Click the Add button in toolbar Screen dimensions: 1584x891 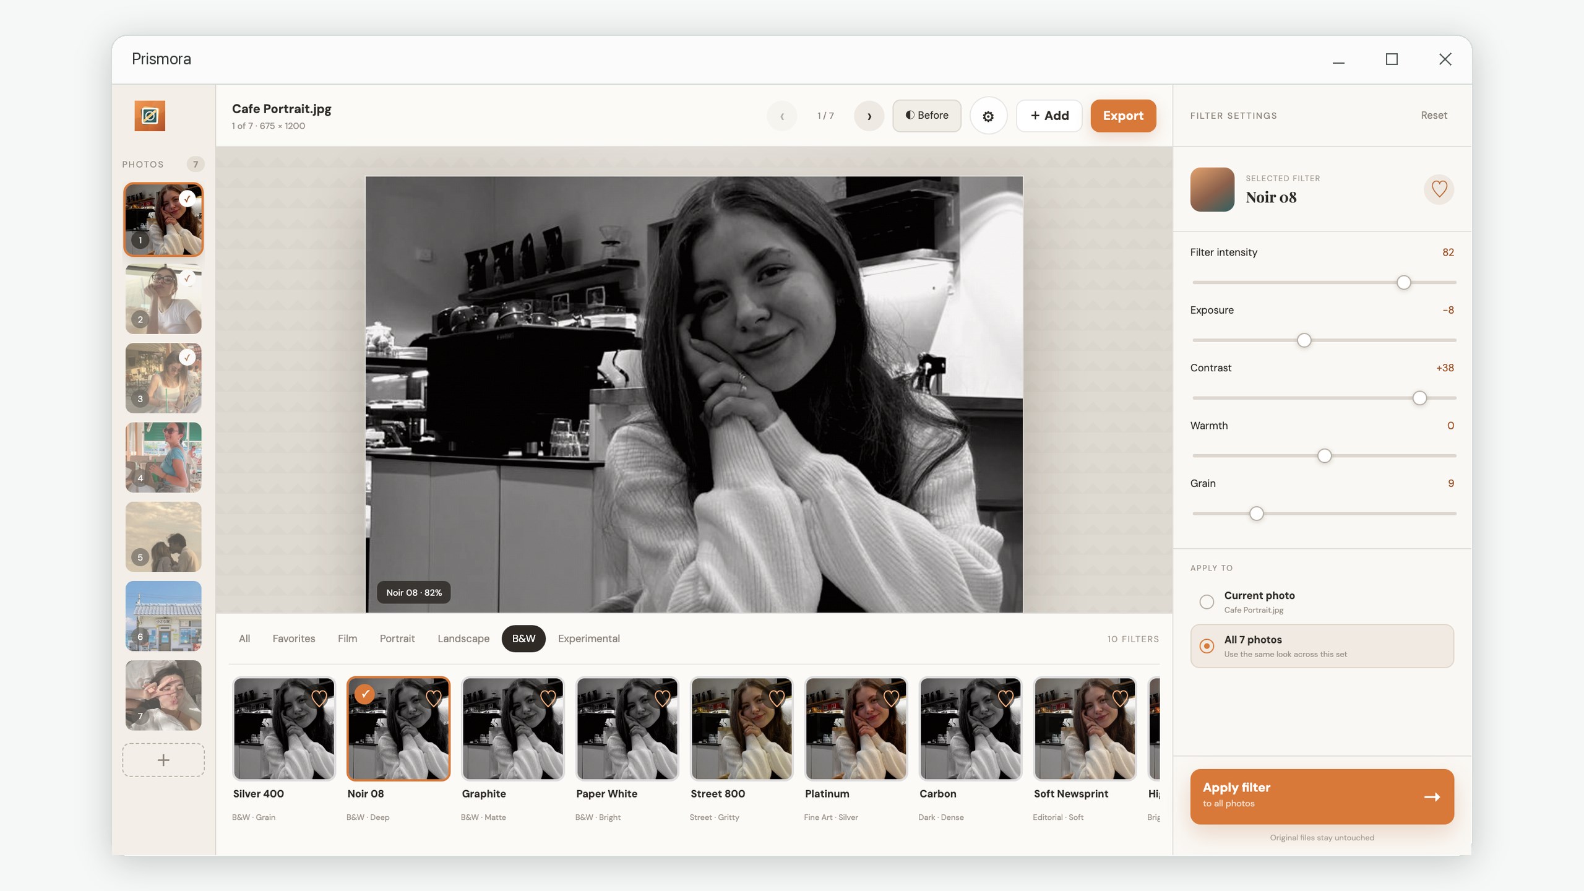(1049, 116)
